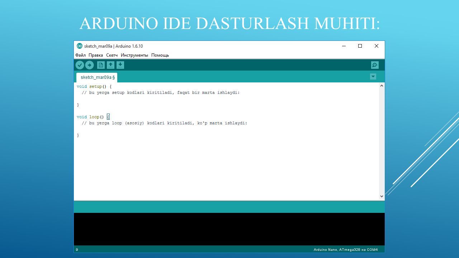
Task: Click the Arduino logo in title bar
Action: click(x=80, y=46)
